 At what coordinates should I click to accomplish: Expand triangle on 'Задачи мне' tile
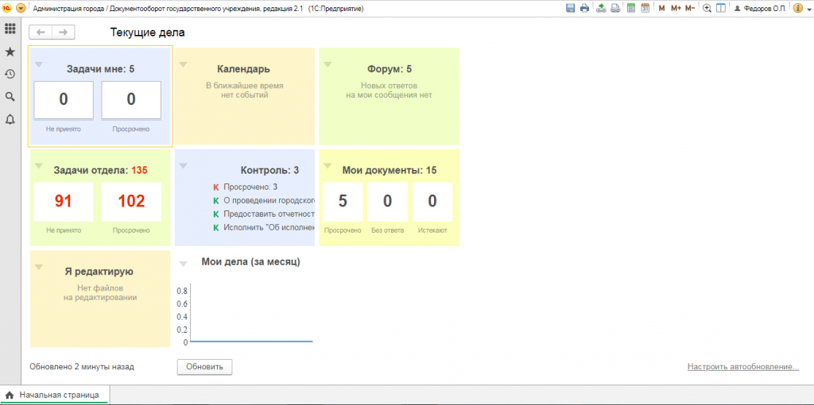(38, 64)
